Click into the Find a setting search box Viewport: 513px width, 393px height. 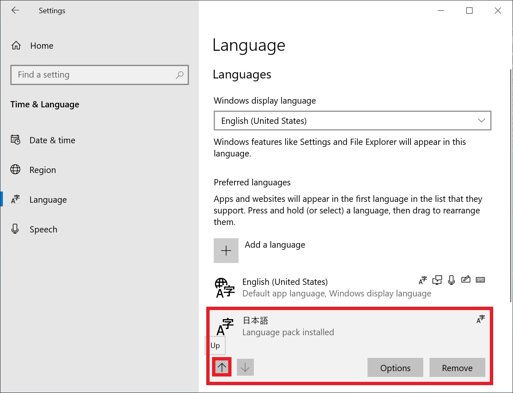[99, 75]
